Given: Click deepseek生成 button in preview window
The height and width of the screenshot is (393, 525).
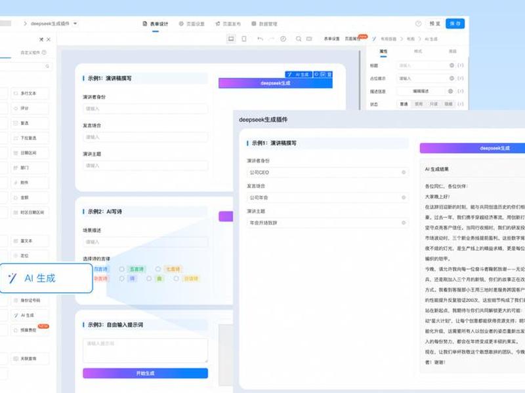Looking at the screenshot, I should (x=472, y=148).
